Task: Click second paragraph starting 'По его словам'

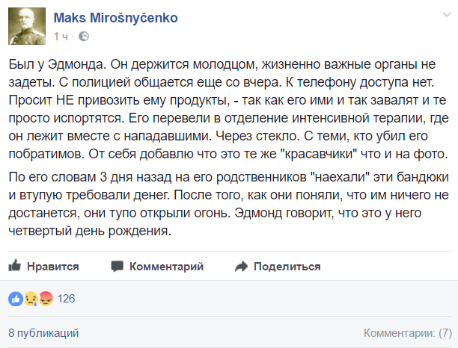Action: pos(229,204)
